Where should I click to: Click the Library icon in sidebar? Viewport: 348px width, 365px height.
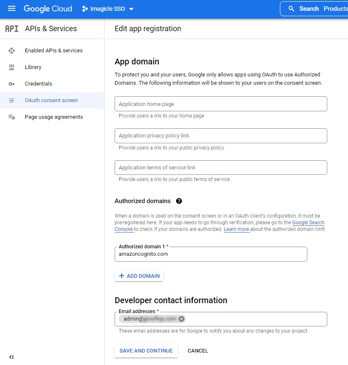pyautogui.click(x=12, y=67)
